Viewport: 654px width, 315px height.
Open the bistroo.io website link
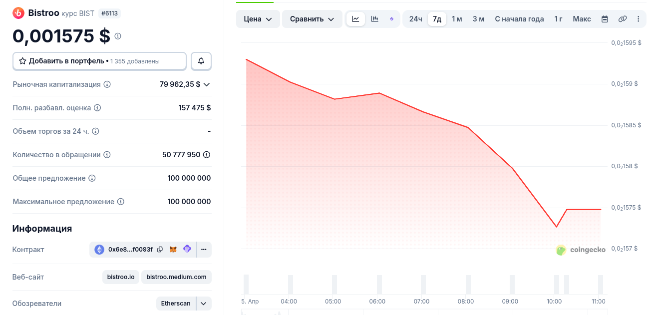point(120,277)
